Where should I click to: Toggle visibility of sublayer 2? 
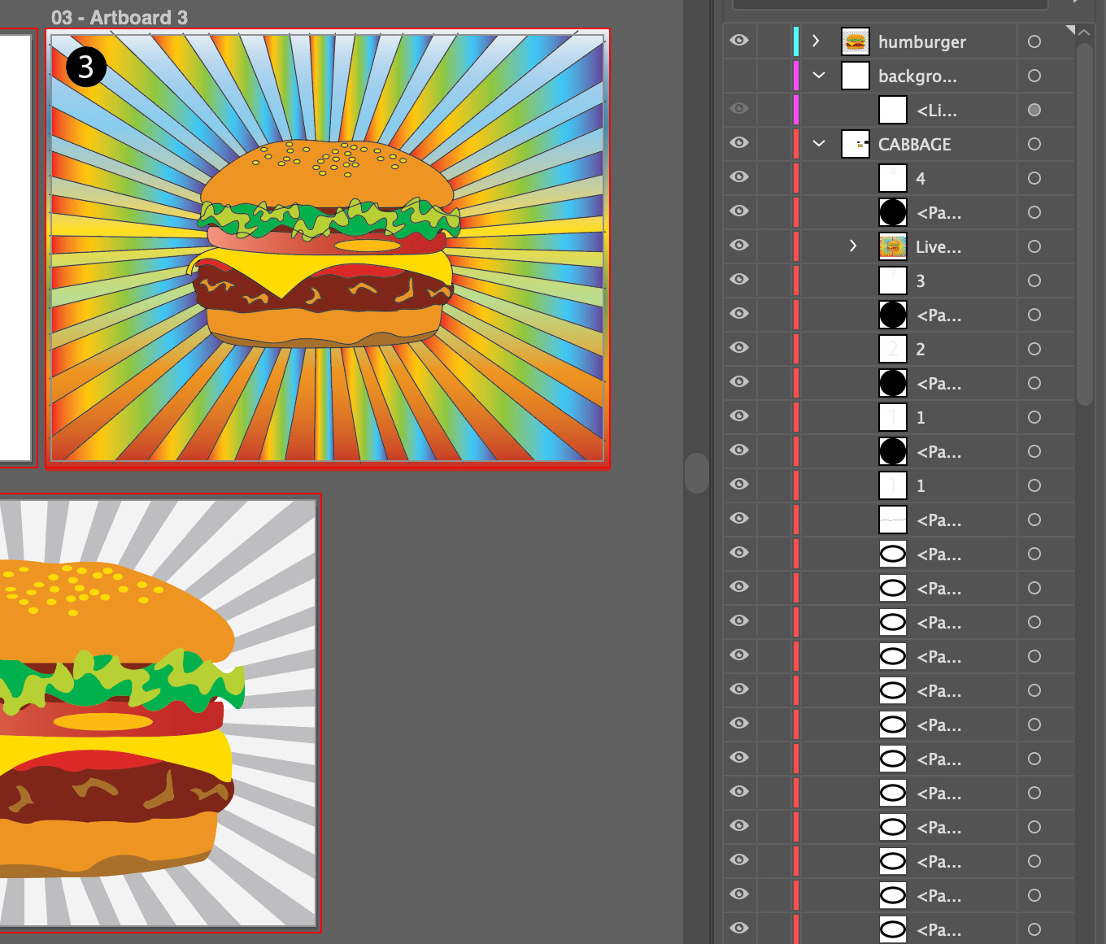click(x=739, y=348)
